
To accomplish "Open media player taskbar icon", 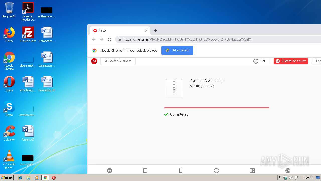I will pos(37,178).
